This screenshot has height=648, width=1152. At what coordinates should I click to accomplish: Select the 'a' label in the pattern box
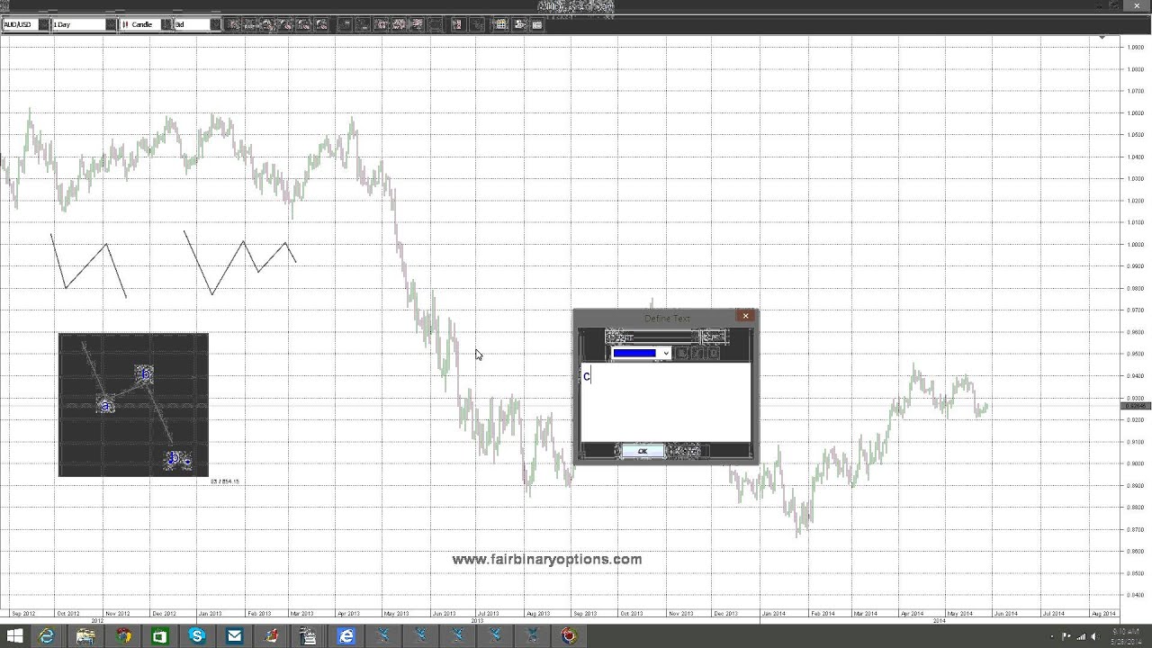point(105,406)
